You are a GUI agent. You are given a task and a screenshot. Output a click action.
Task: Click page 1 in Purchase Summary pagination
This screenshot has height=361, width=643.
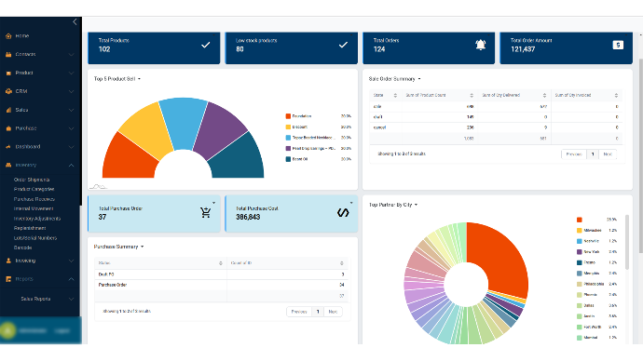click(318, 312)
